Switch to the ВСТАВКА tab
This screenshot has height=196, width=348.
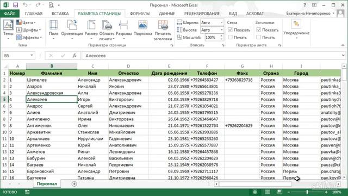pos(60,14)
